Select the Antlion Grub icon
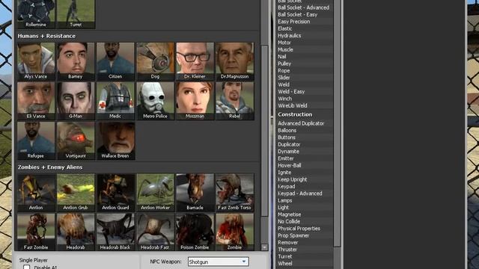Image resolution: width=479 pixels, height=269 pixels. tap(76, 193)
